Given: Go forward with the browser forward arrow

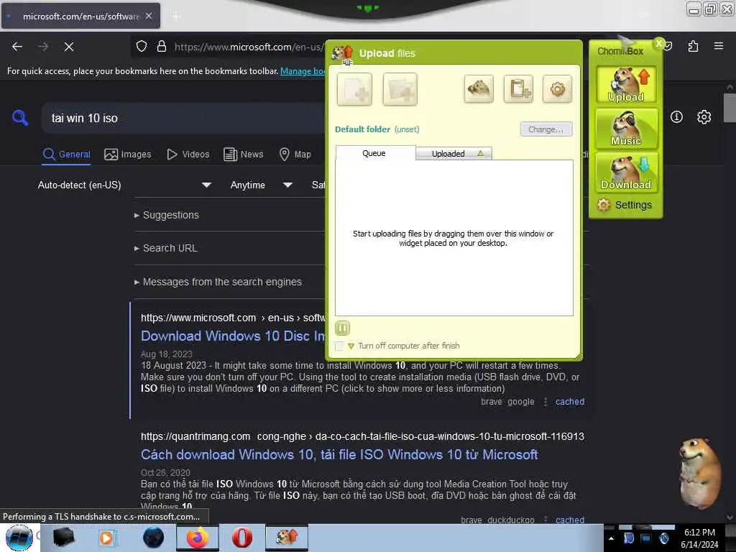Looking at the screenshot, I should point(43,47).
